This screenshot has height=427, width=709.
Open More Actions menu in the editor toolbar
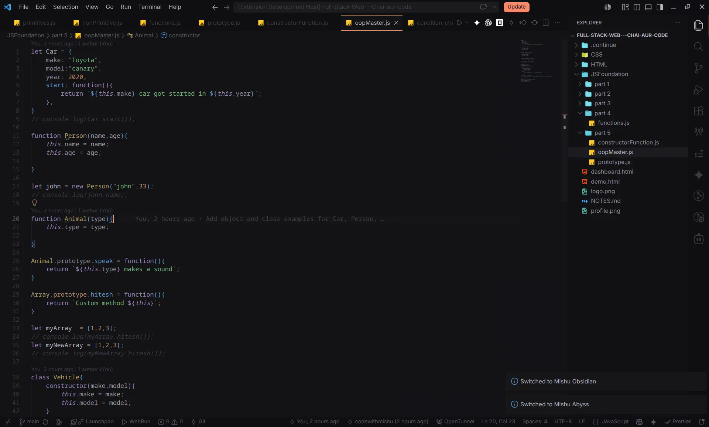tap(557, 23)
